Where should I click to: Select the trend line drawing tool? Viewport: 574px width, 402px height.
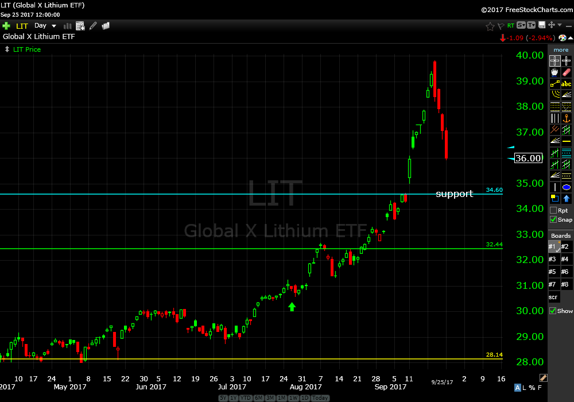[554, 84]
